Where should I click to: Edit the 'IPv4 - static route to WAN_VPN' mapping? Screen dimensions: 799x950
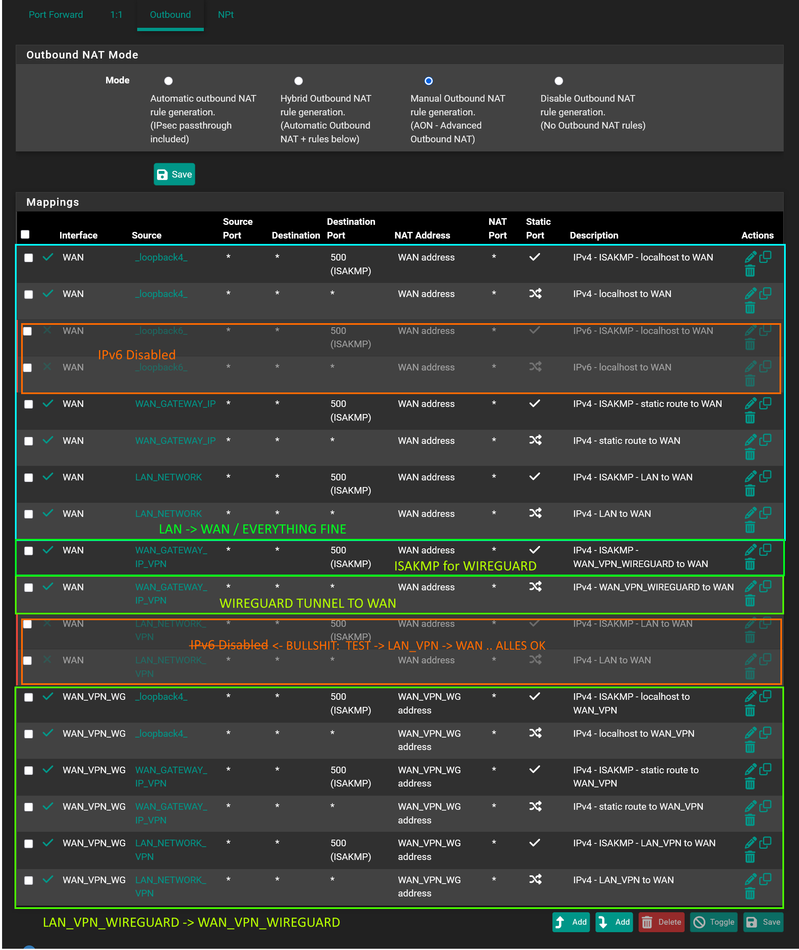point(750,806)
